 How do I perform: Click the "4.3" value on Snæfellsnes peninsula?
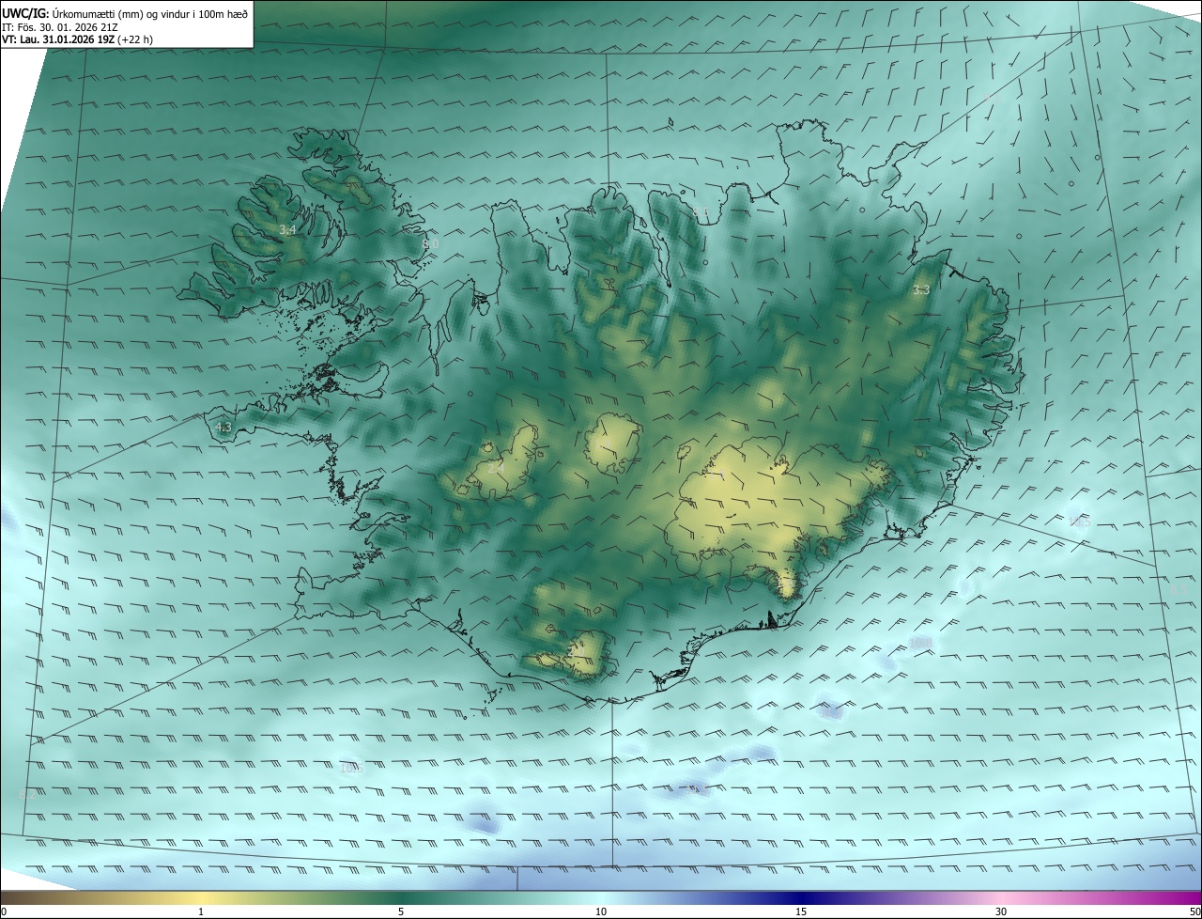click(223, 427)
